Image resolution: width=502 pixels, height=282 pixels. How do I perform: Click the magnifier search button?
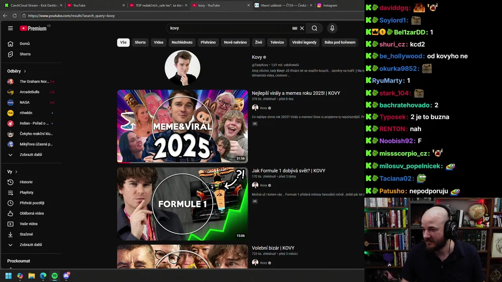pyautogui.click(x=315, y=28)
